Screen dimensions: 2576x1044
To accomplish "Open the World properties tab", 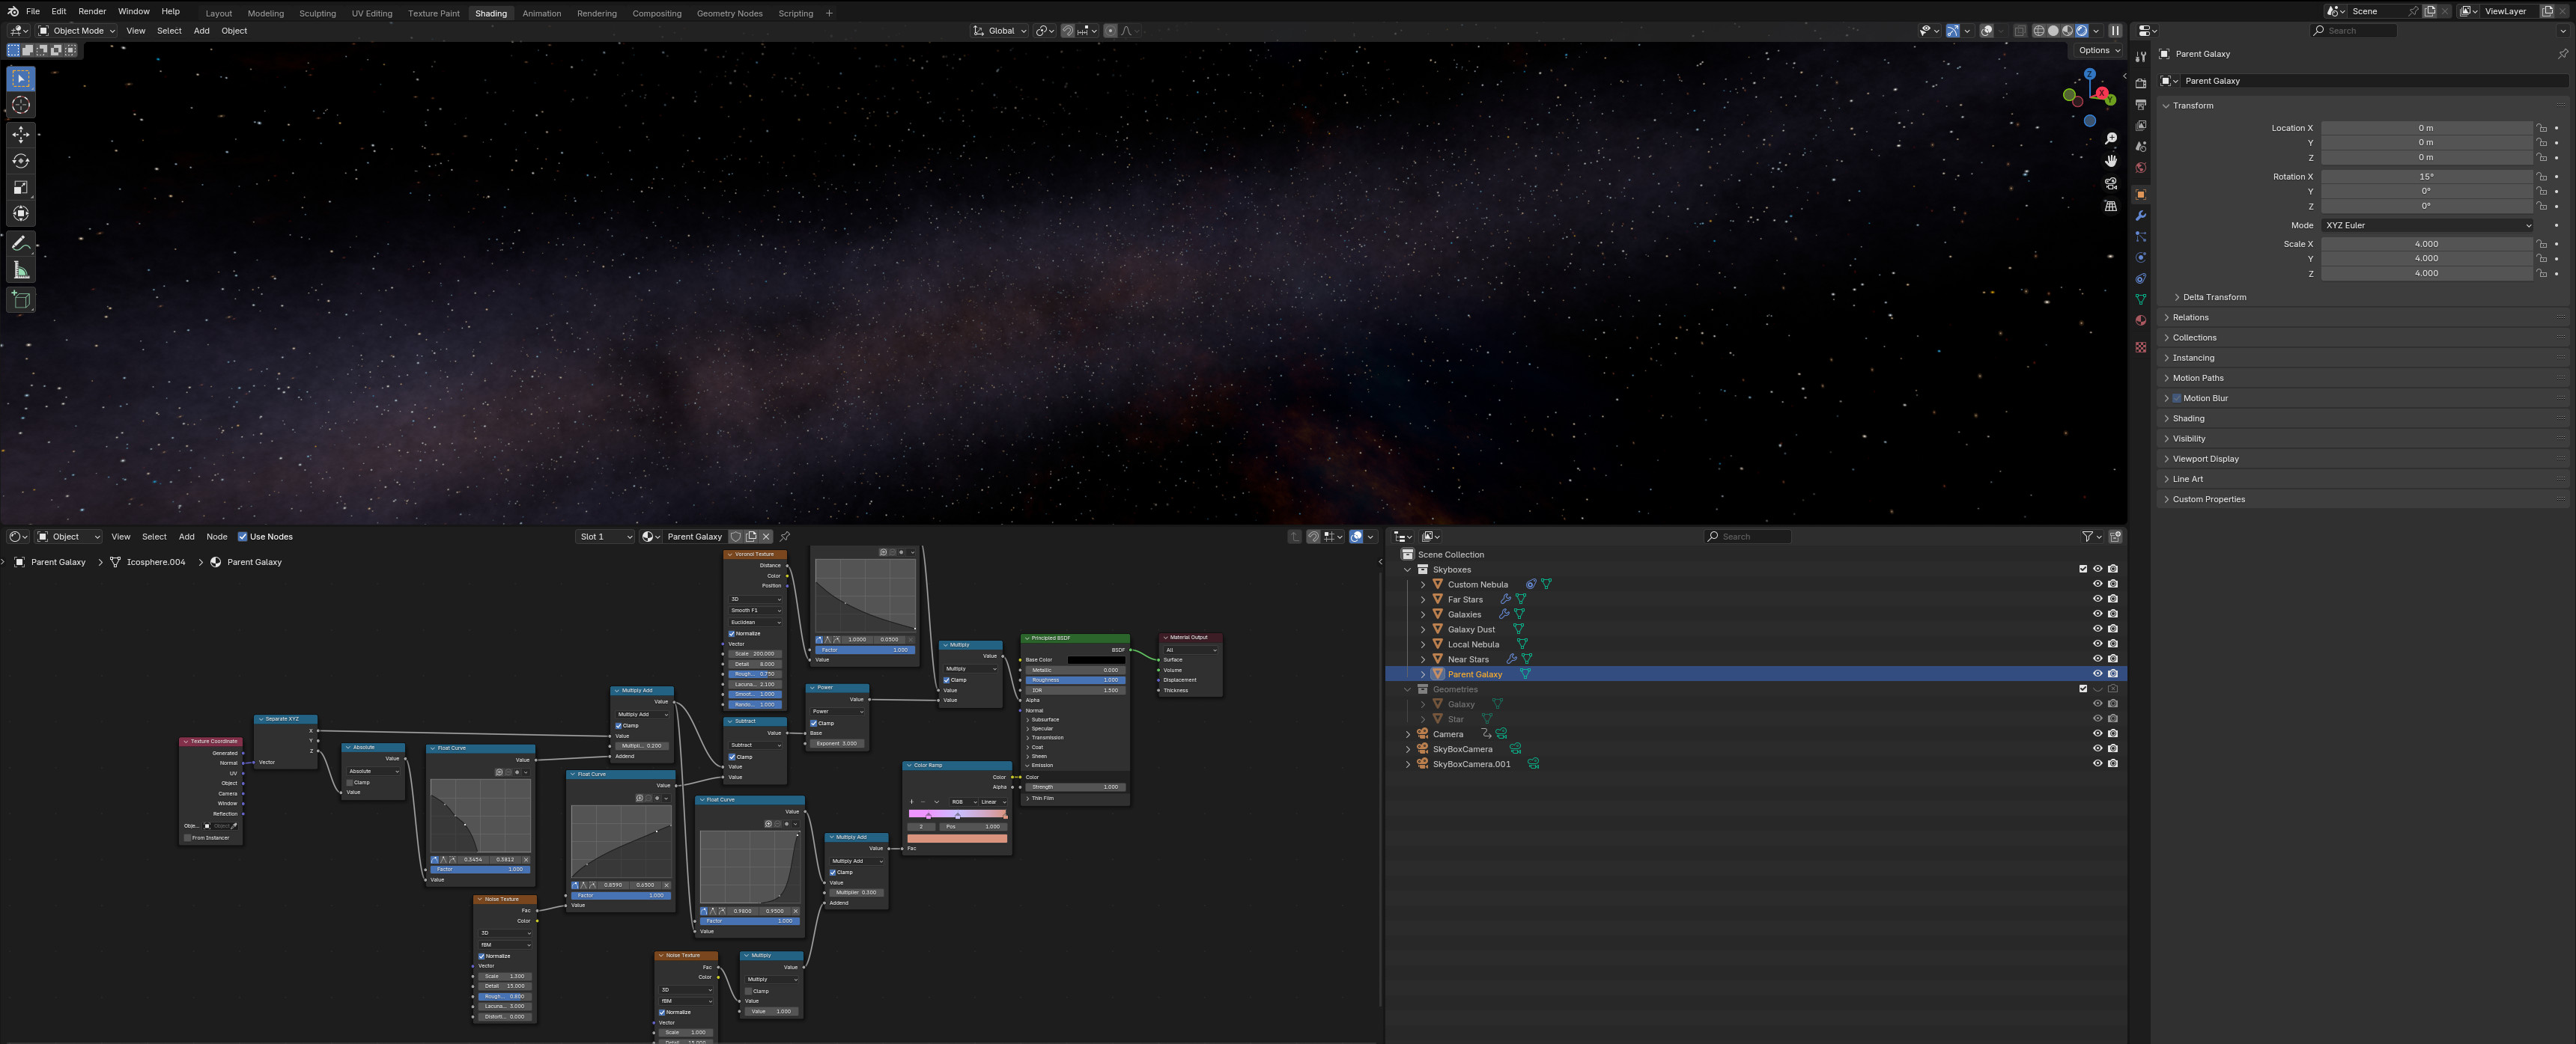I will [x=2140, y=167].
